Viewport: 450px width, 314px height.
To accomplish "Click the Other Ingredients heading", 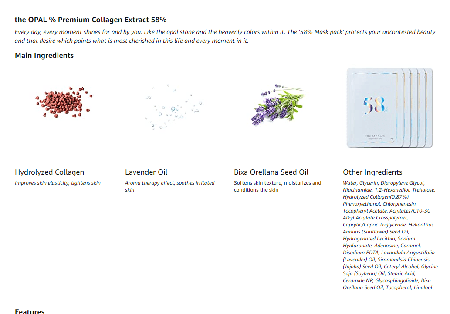I will pos(372,172).
